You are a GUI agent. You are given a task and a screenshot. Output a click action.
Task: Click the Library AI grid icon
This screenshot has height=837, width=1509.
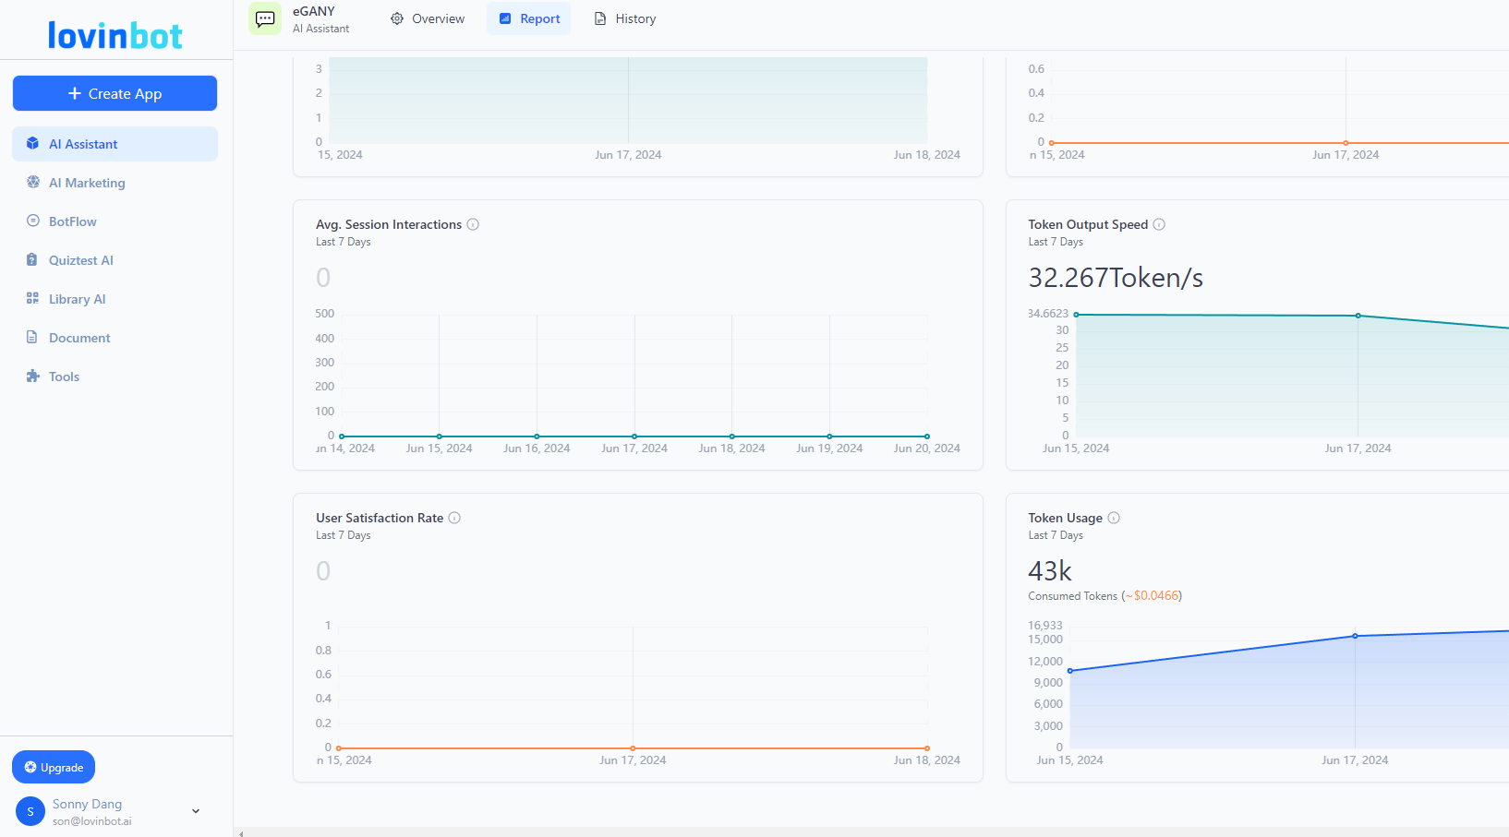click(32, 298)
